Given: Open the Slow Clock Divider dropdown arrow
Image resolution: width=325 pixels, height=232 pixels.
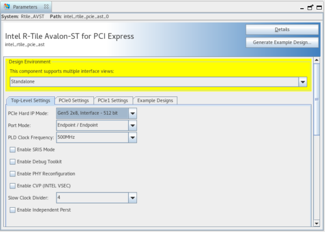Looking at the screenshot, I should click(x=133, y=198).
